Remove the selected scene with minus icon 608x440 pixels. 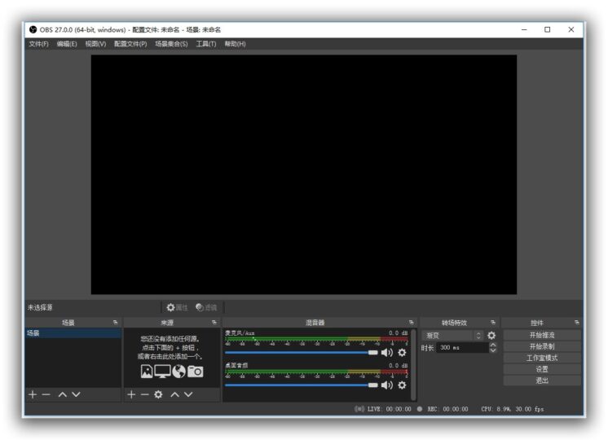46,394
